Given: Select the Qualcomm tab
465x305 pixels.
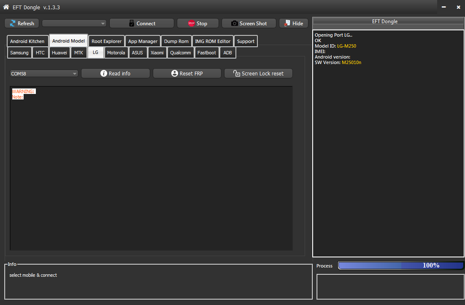Looking at the screenshot, I should point(180,53).
